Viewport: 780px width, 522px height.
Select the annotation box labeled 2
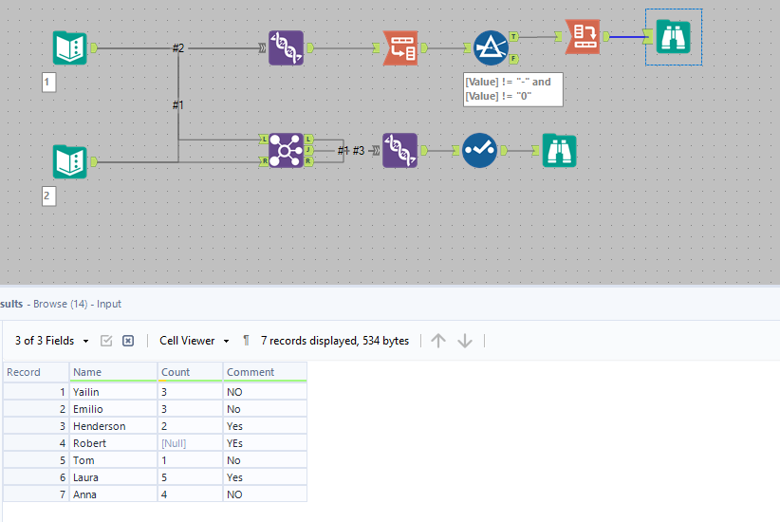pos(48,196)
